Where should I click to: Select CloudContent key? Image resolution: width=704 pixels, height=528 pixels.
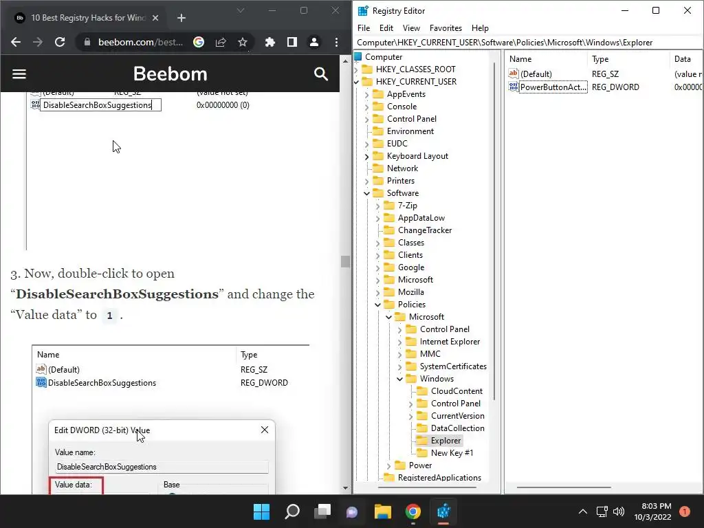[x=456, y=391]
